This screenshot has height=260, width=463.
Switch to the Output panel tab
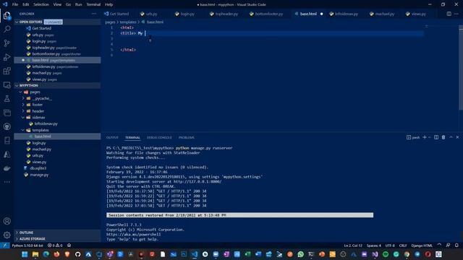pos(112,138)
